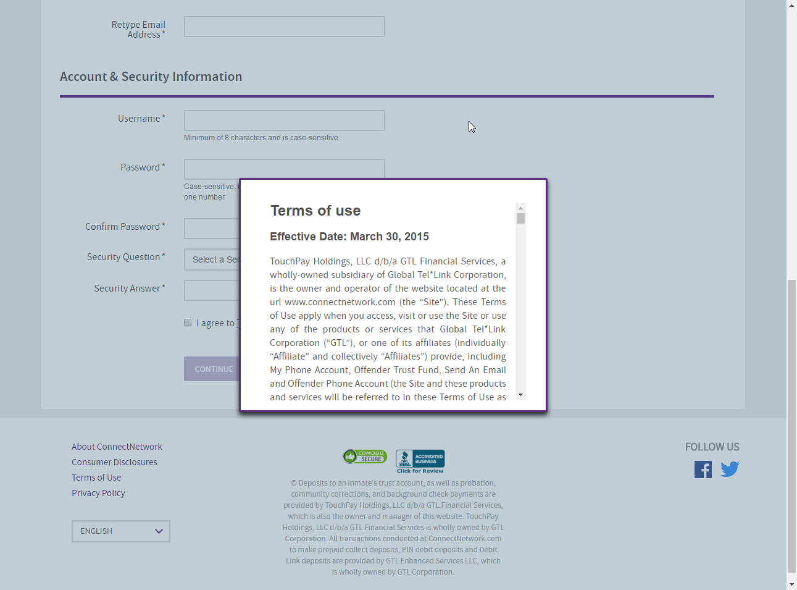Screen dimensions: 797x590
Task: Click the 'Terms of use' popup heading
Action: click(315, 211)
